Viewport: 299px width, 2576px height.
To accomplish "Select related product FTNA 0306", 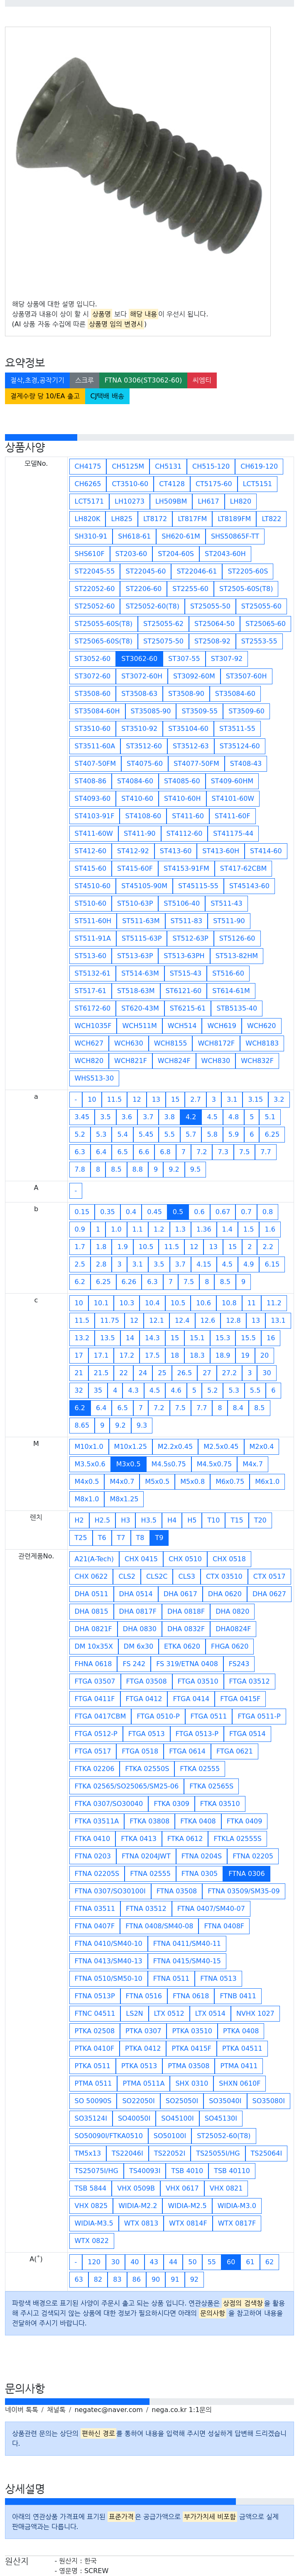I will coord(246,1874).
